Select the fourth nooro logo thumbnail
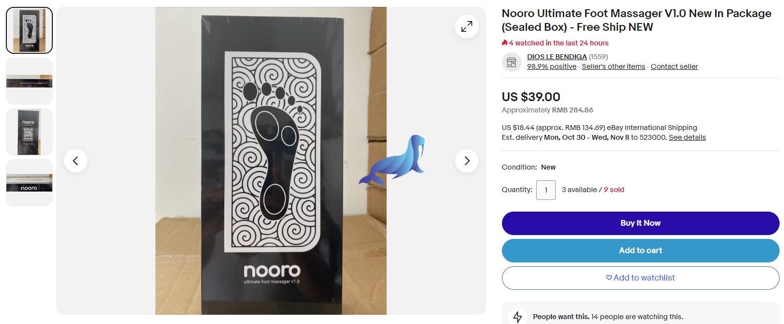The height and width of the screenshot is (324, 784). tap(29, 183)
